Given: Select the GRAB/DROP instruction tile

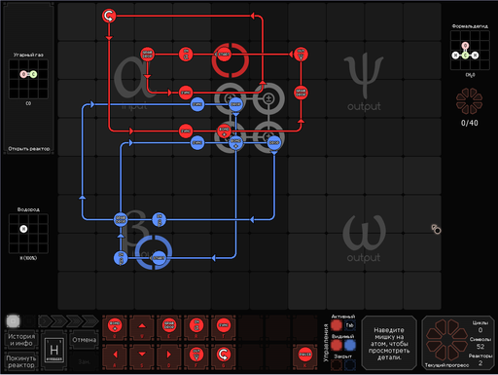Looking at the screenshot, I should (x=169, y=326).
